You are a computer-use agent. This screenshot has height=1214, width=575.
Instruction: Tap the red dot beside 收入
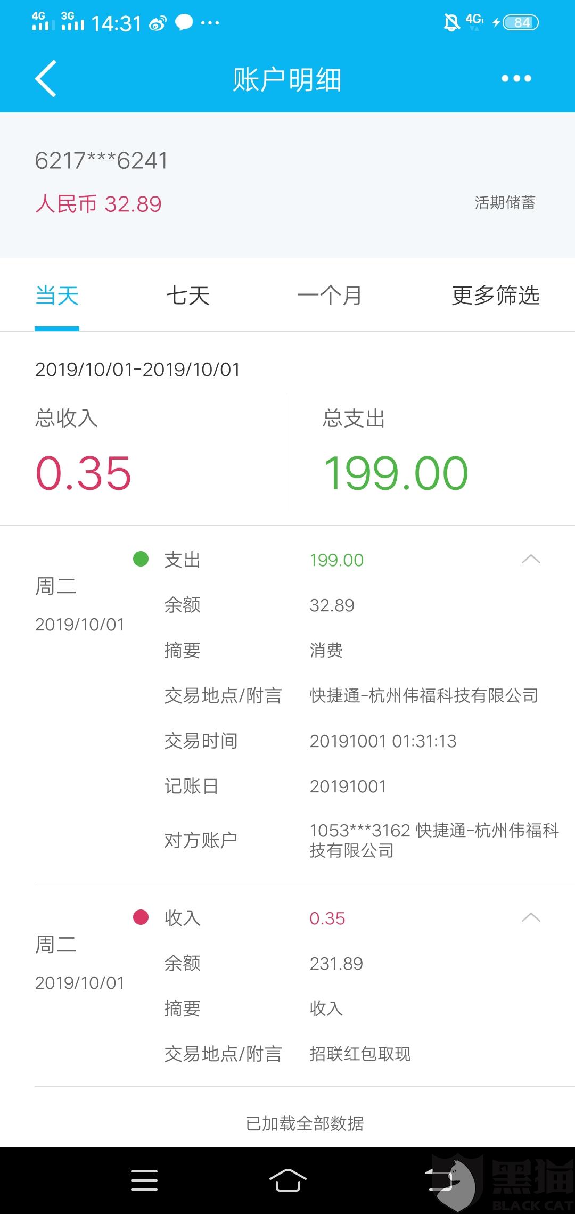click(141, 917)
